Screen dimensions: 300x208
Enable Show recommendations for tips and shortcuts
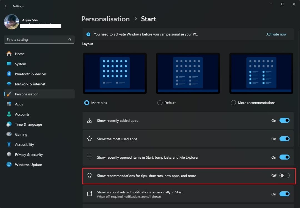284,175
